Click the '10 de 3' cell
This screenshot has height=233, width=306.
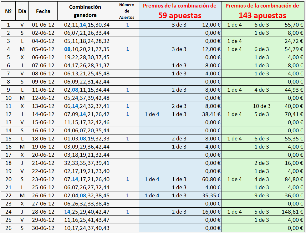(262, 106)
